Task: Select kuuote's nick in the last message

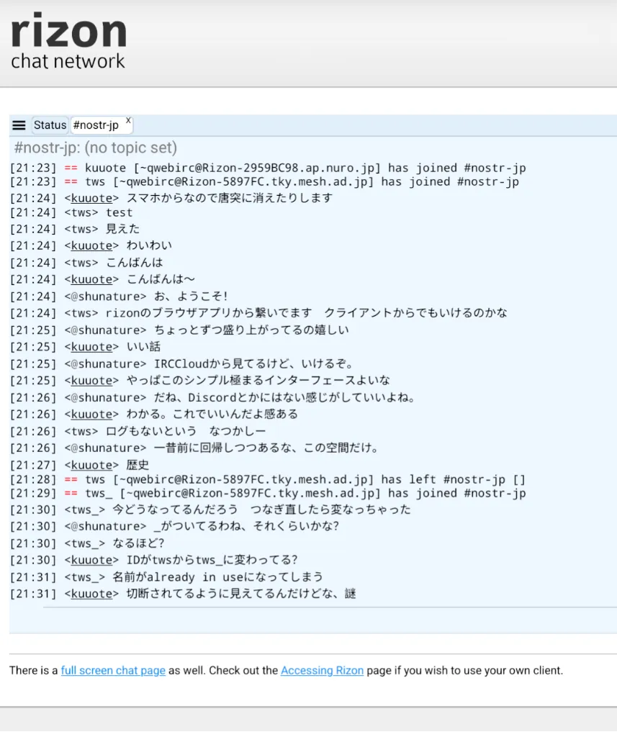Action: coord(91,594)
